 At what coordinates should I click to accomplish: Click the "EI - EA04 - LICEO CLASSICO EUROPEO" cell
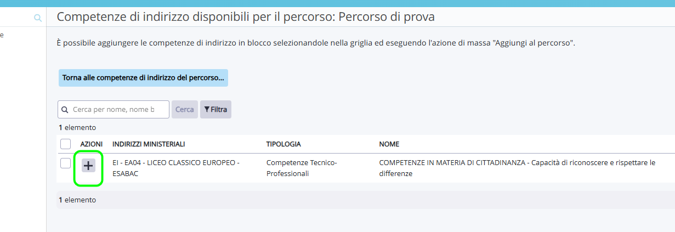[176, 168]
